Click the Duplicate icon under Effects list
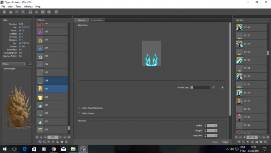The image size is (271, 153). tap(58, 142)
